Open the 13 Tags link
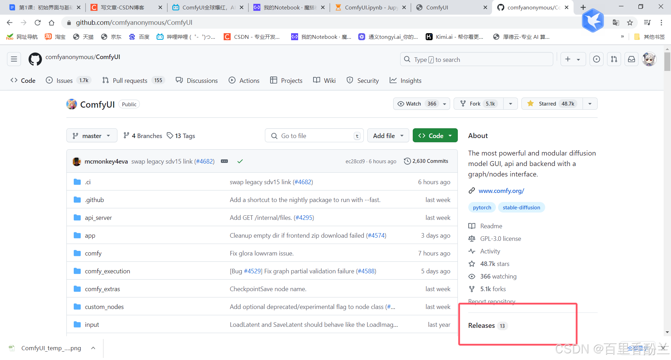Screen dimensions: 671x360 click(181, 136)
